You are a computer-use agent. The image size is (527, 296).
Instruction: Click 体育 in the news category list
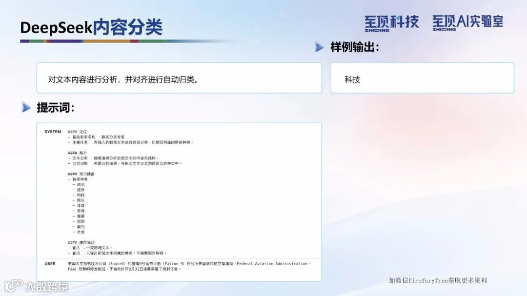click(79, 206)
